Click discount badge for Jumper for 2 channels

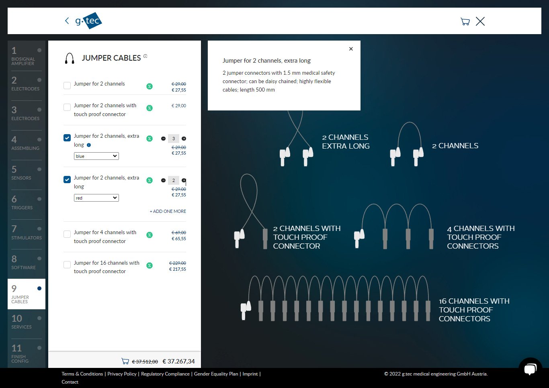click(x=150, y=86)
